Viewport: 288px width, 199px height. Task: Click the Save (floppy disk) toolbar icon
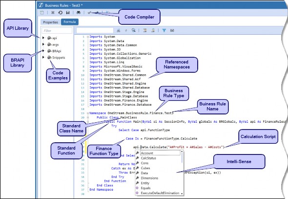click(68, 13)
